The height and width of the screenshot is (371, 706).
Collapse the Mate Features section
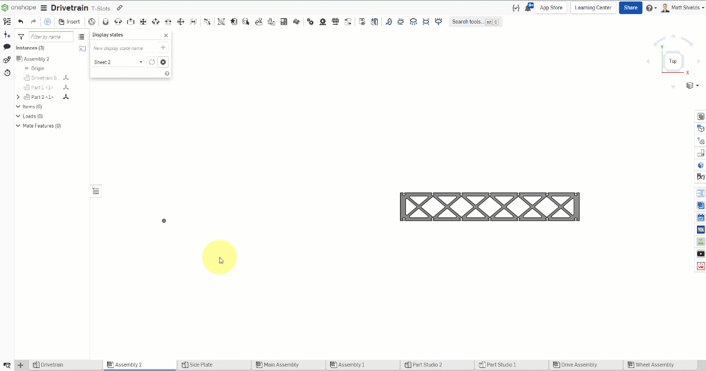(x=18, y=126)
